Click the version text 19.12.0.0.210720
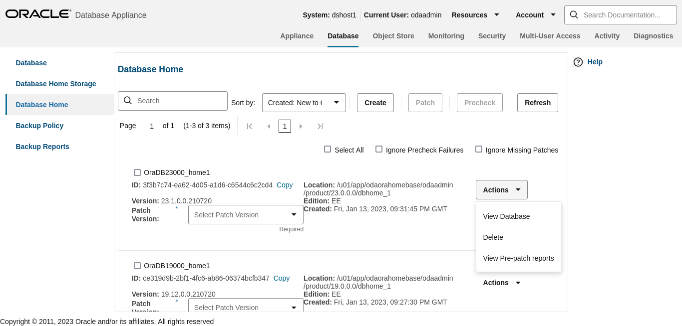The image size is (682, 326). 188,294
